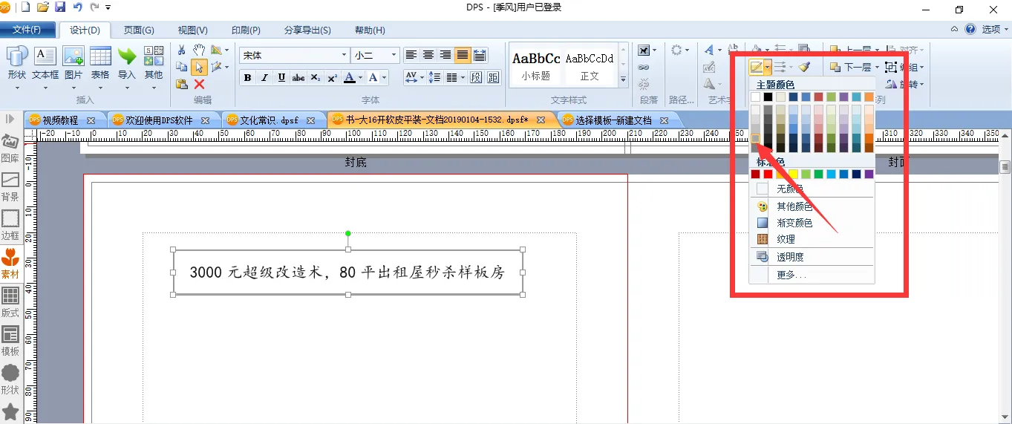This screenshot has width=1012, height=424.
Task: Click the format painter brush icon
Action: click(x=804, y=67)
